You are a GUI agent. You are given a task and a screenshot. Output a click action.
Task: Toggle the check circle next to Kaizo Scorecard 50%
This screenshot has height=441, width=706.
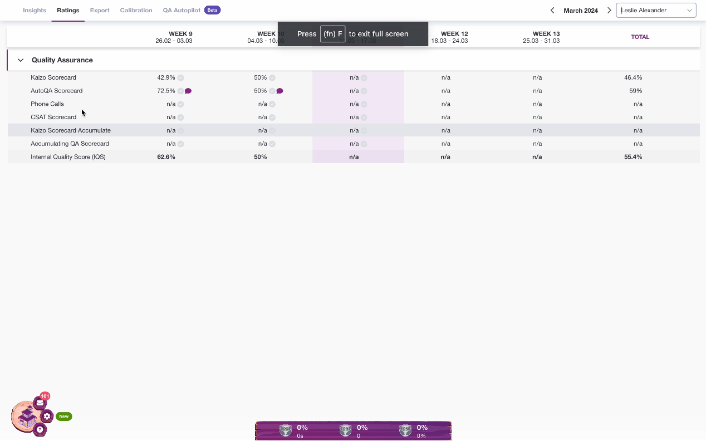[x=272, y=77]
